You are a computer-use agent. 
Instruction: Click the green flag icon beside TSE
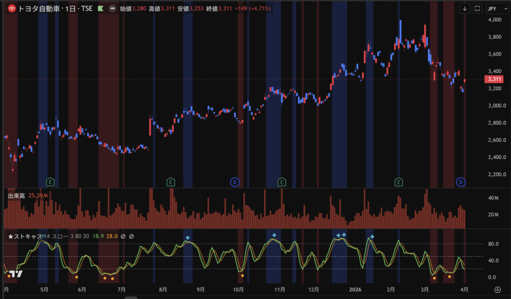[x=100, y=8]
